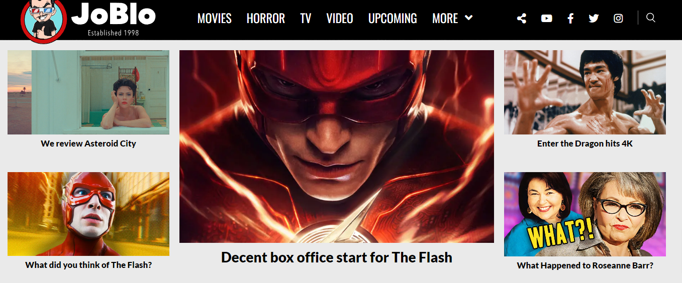The image size is (682, 283).
Task: Open 'Decent box office start for The Flash' headline
Action: [x=337, y=257]
